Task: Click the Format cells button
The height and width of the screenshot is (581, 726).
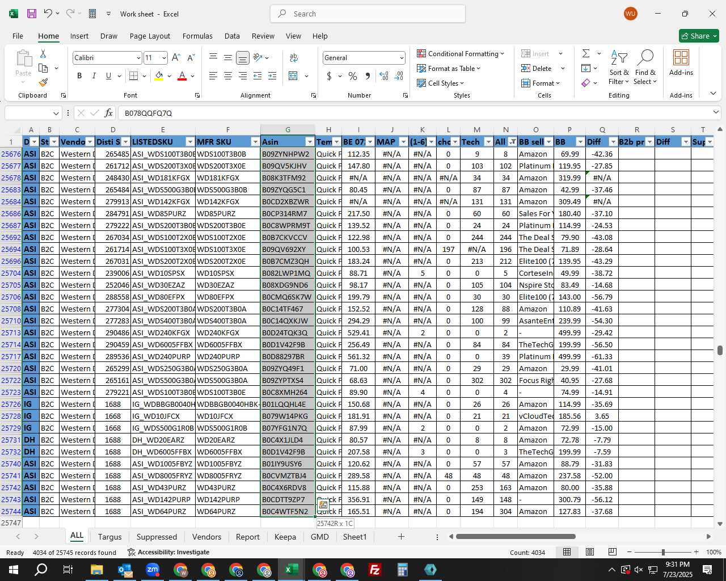Action: click(x=541, y=83)
